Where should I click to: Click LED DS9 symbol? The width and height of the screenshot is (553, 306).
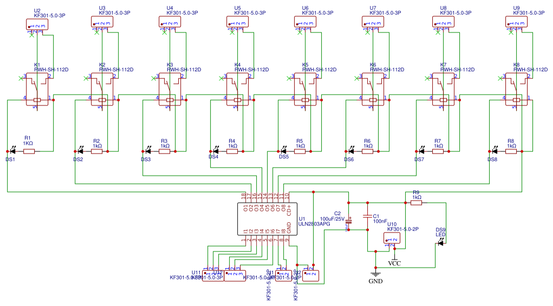pyautogui.click(x=440, y=243)
